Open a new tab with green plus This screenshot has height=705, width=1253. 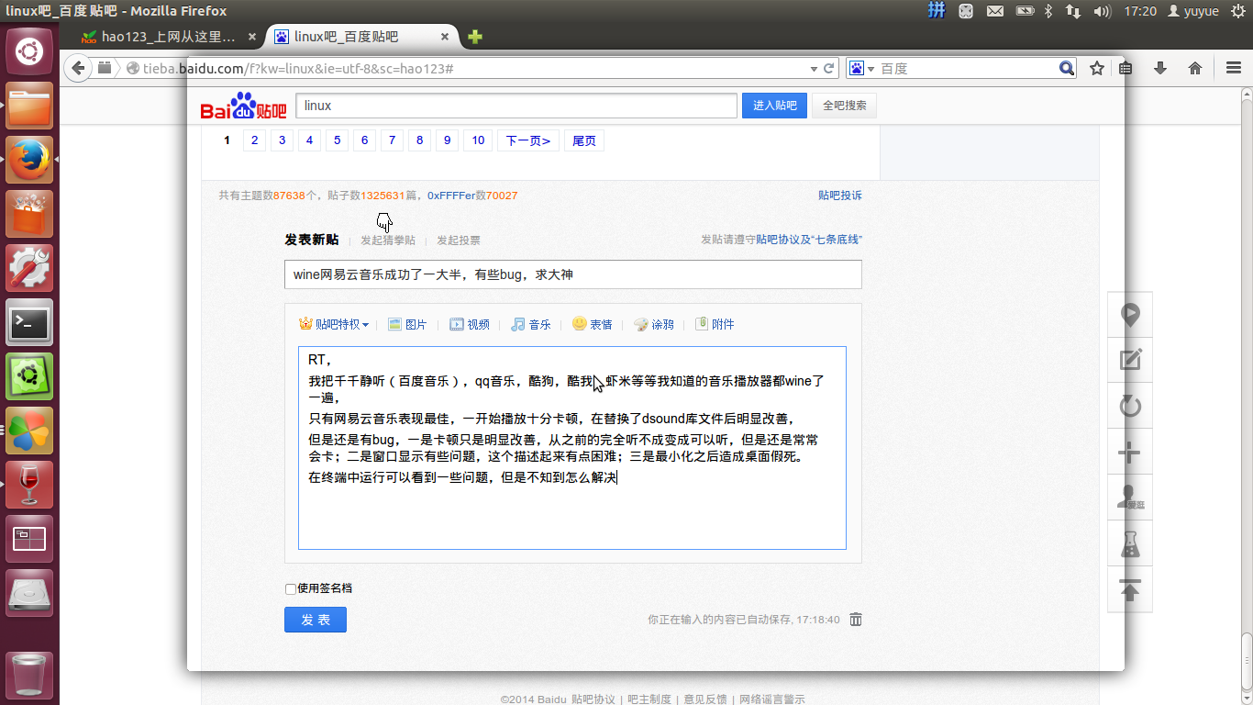coord(475,37)
